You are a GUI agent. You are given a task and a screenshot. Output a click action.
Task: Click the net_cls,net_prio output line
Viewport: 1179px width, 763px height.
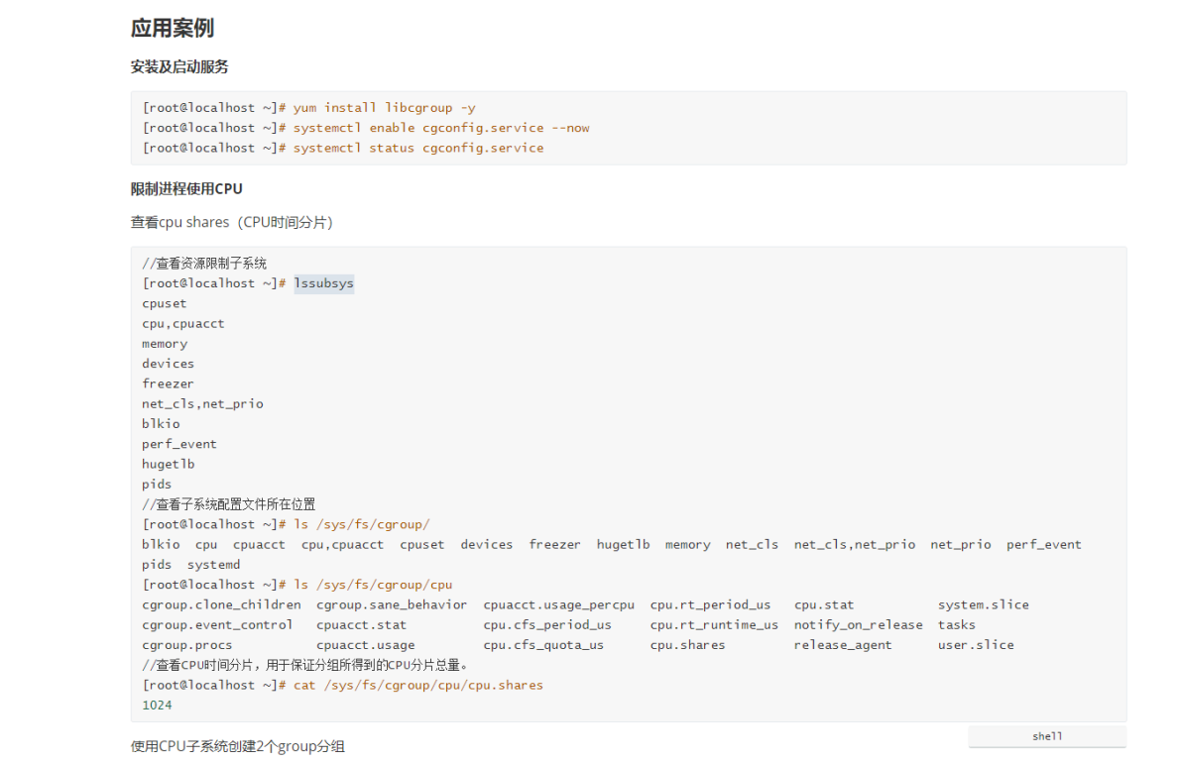coord(202,403)
